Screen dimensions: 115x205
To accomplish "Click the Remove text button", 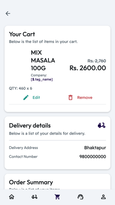I will click(85, 97).
